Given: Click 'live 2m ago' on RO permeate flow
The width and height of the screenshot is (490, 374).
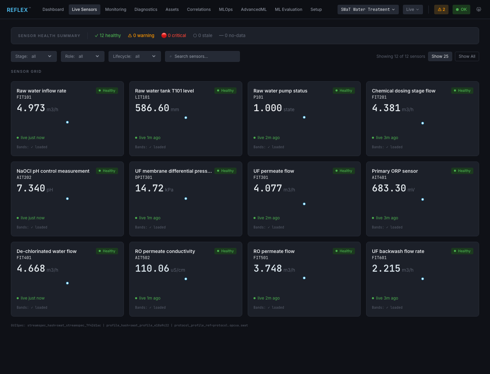Looking at the screenshot, I should (x=268, y=298).
